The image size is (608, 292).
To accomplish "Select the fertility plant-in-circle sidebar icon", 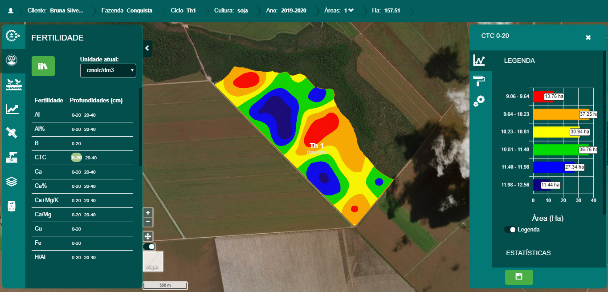I will (12, 59).
